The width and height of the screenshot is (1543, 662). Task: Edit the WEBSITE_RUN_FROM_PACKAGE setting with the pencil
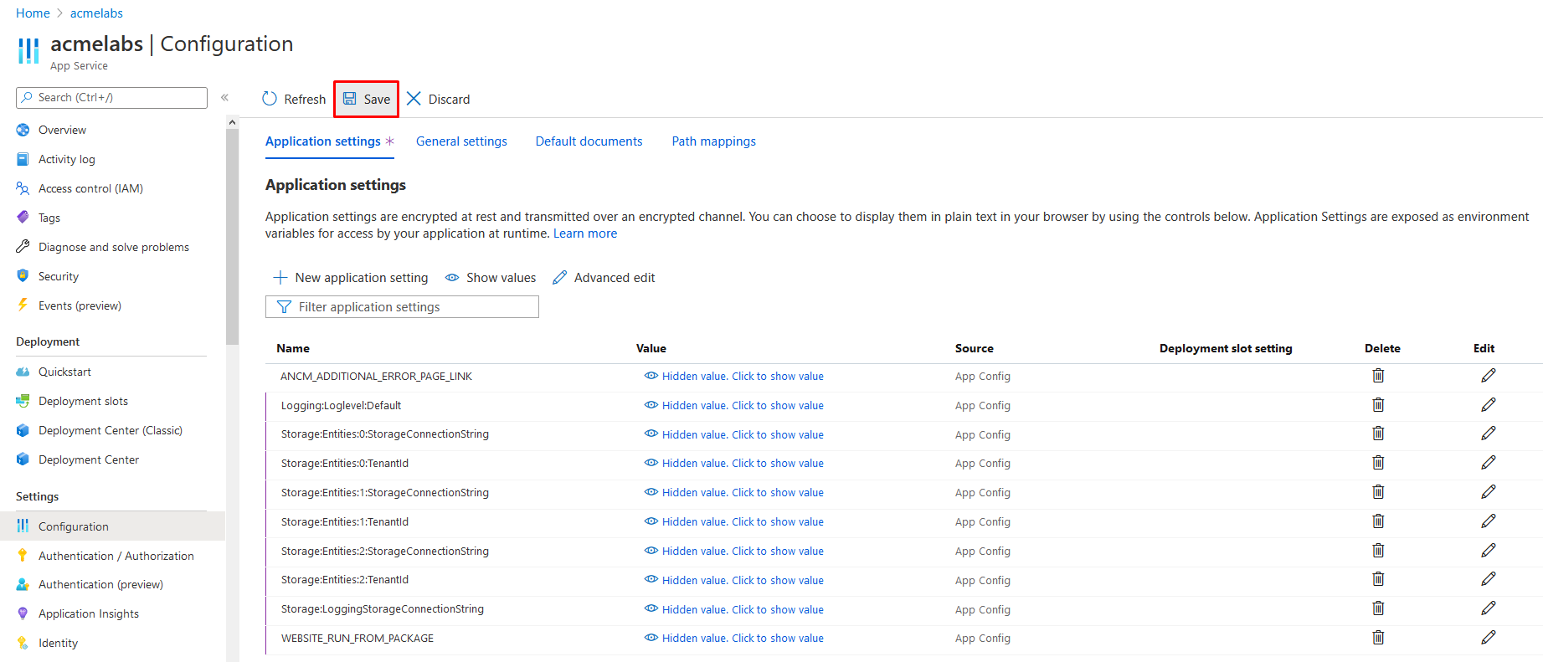pos(1488,638)
